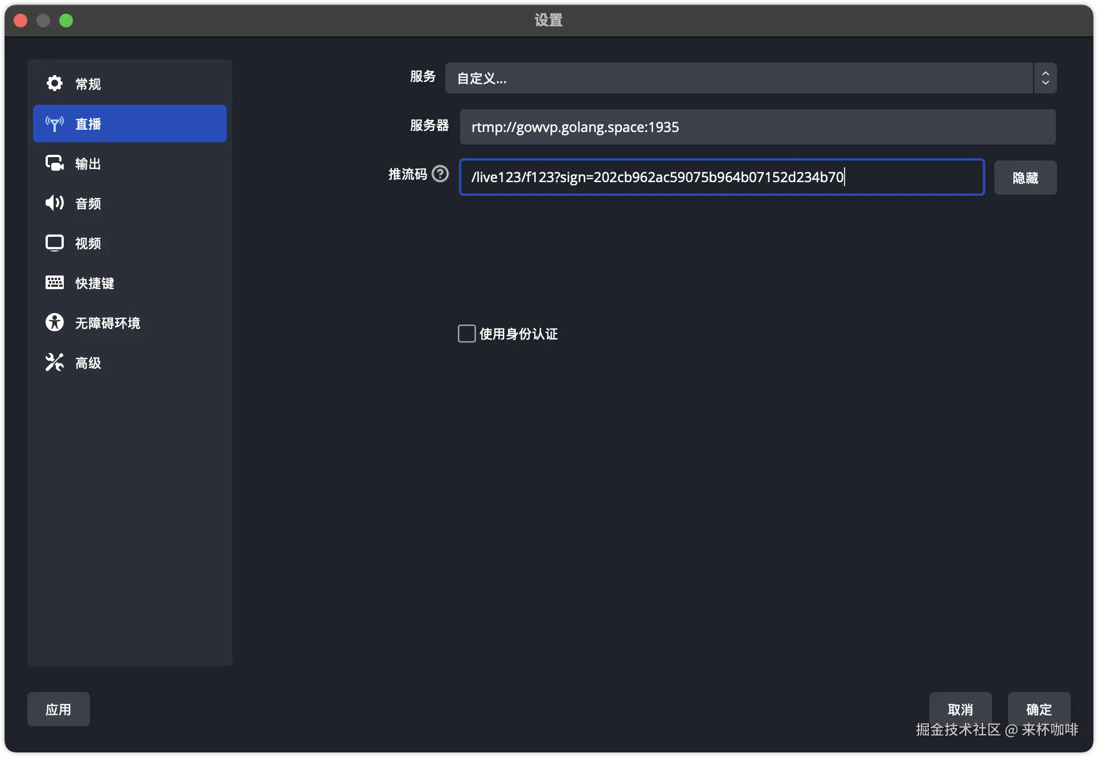Click the monitor icon for 视频
The height and width of the screenshot is (757, 1098).
(55, 243)
